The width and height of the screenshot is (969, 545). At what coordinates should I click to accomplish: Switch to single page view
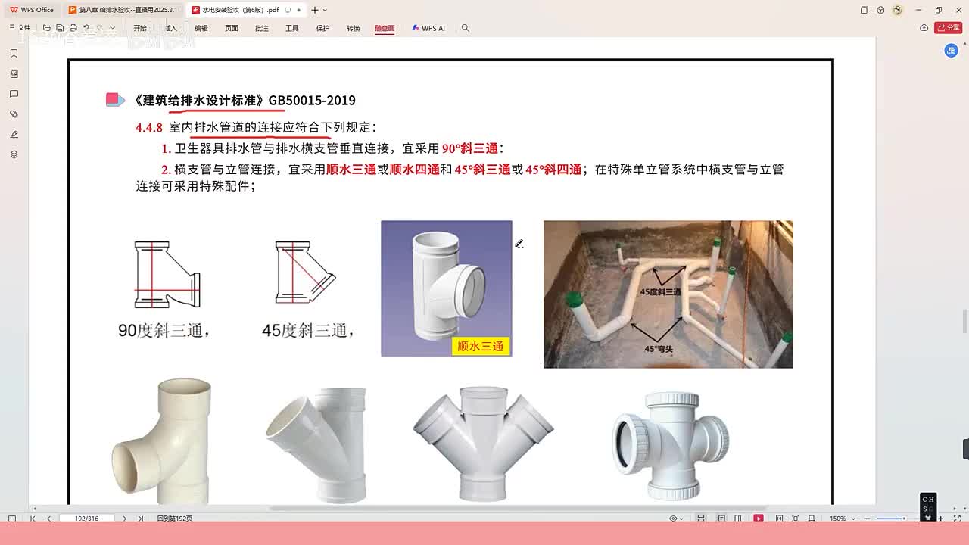click(x=721, y=519)
